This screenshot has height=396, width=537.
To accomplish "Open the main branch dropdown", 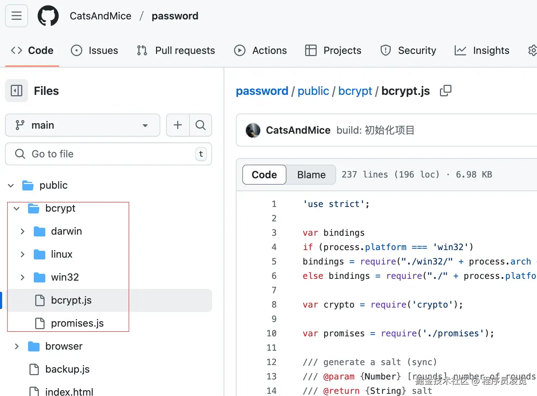I will [x=83, y=125].
